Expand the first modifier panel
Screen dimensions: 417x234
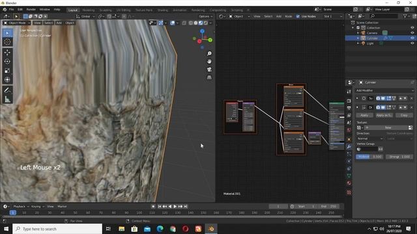click(x=357, y=98)
